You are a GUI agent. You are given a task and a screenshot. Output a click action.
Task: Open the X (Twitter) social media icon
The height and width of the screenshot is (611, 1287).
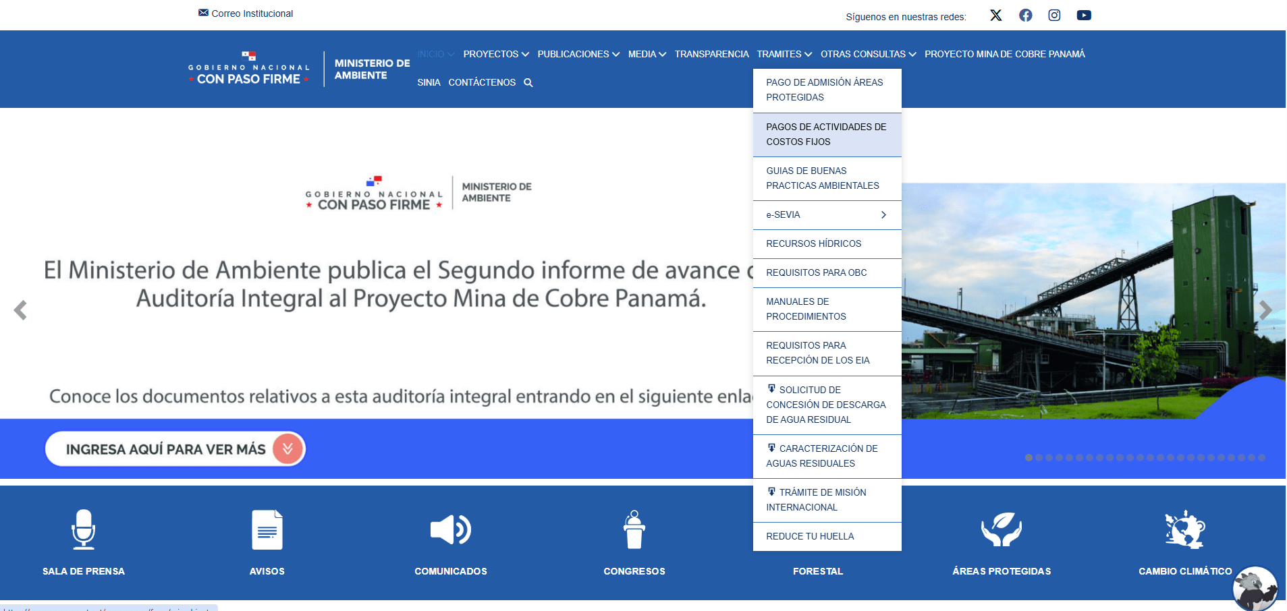(x=995, y=16)
